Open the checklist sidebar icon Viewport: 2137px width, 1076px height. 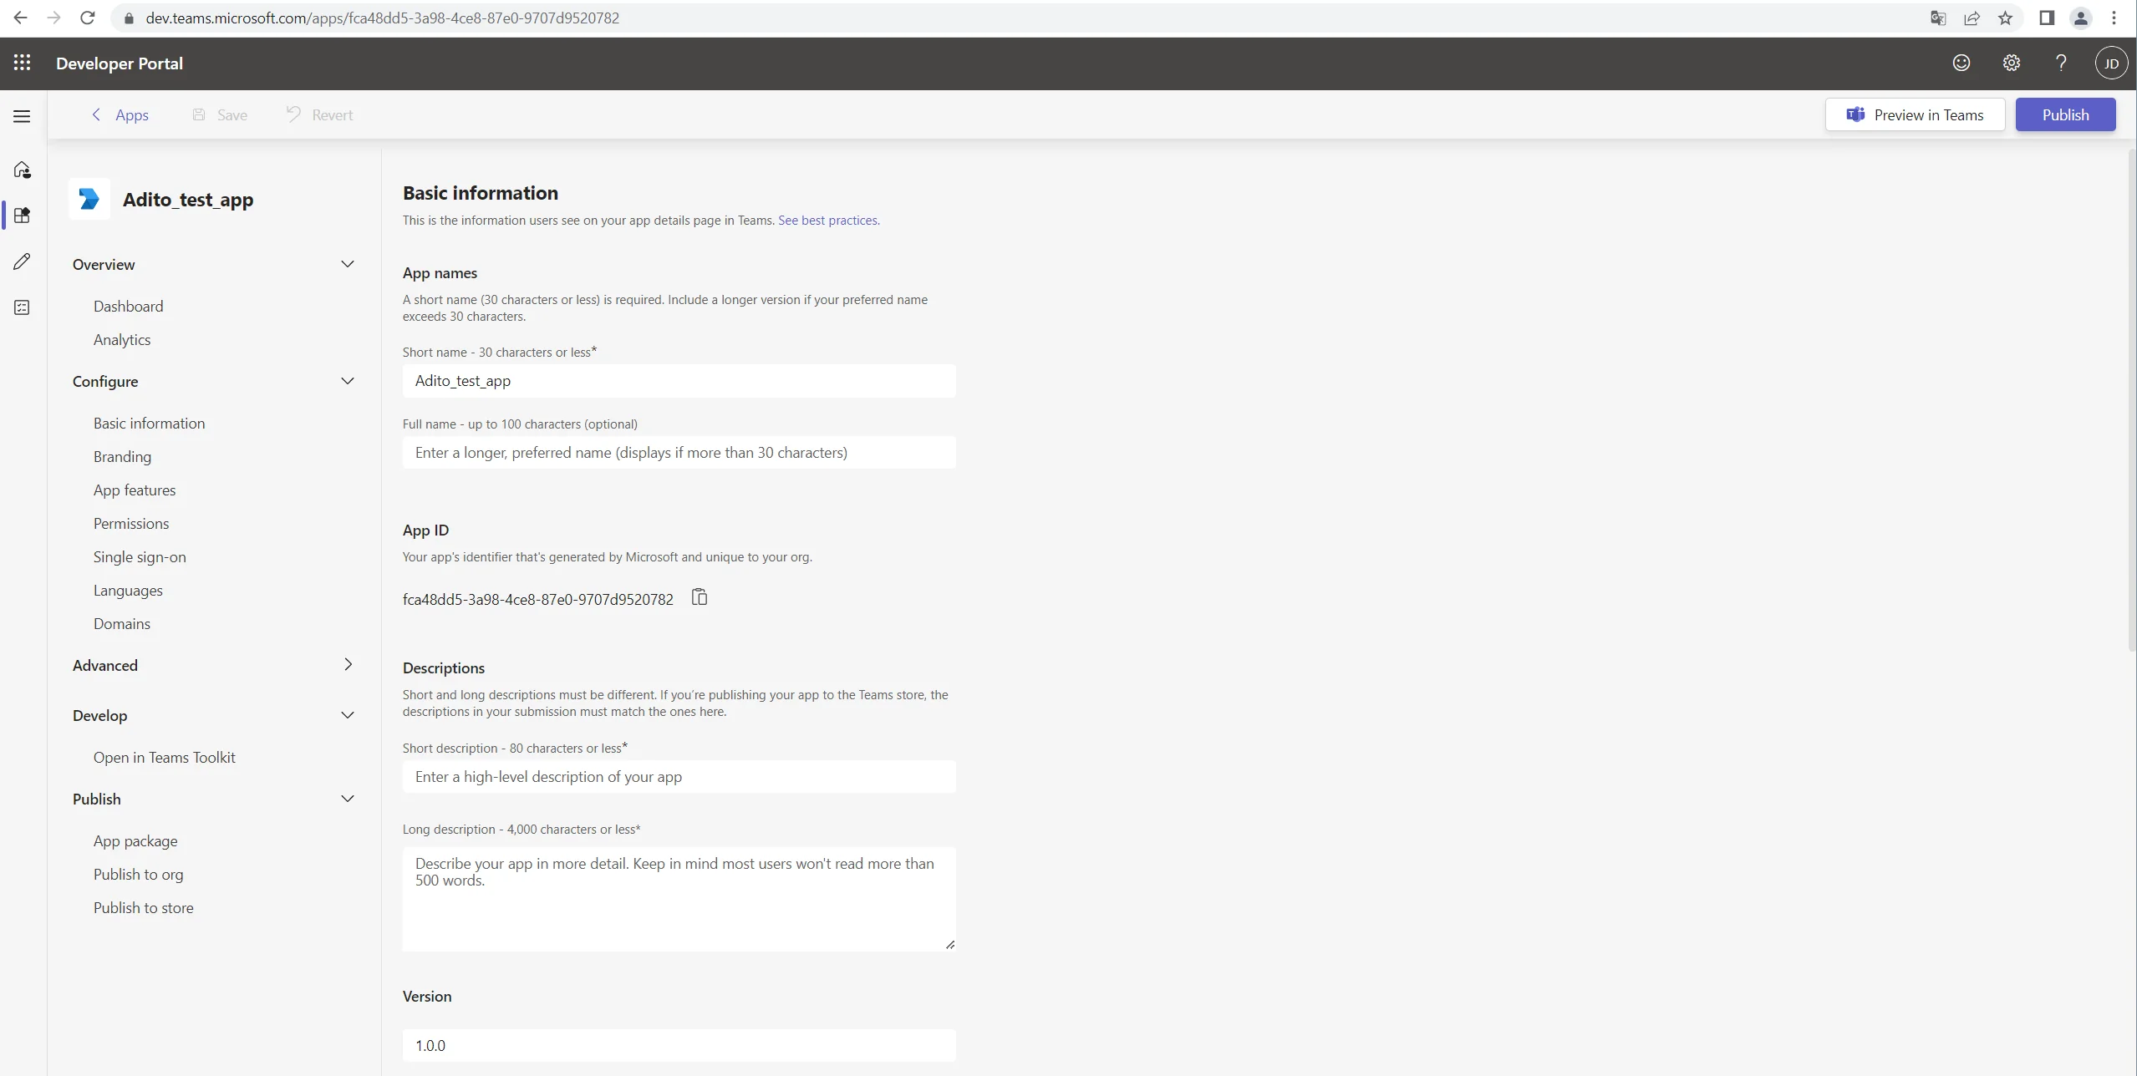pos(23,307)
